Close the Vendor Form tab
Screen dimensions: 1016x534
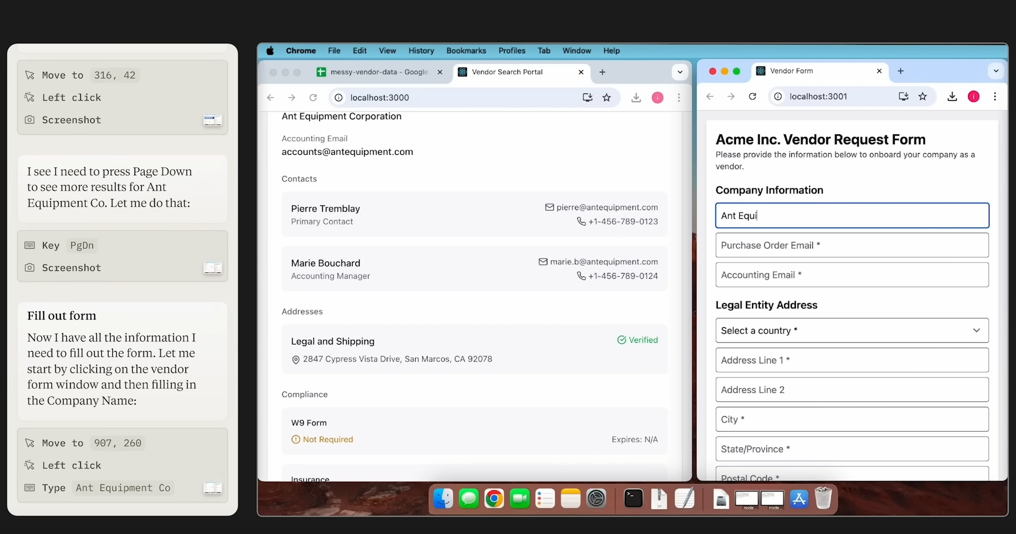click(879, 71)
